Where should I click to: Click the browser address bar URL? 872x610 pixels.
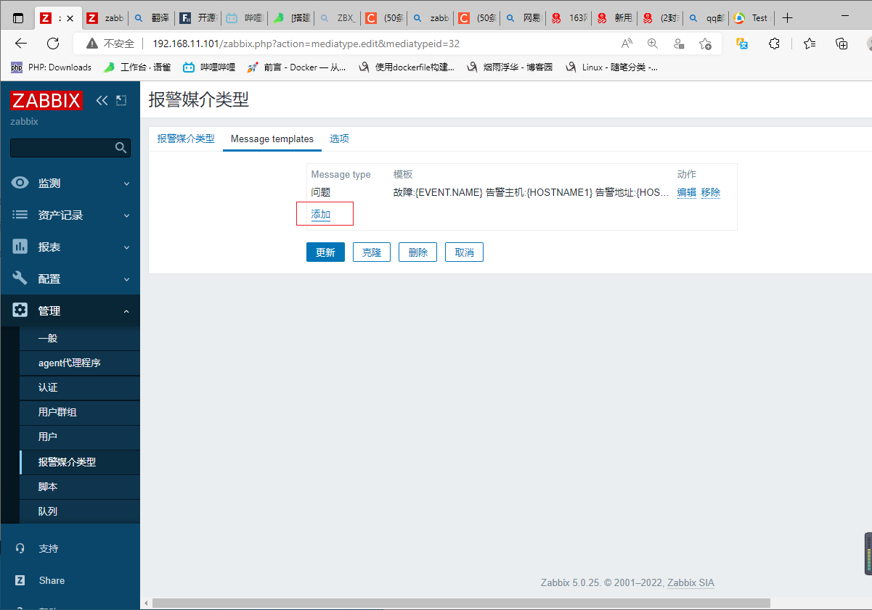[x=306, y=44]
